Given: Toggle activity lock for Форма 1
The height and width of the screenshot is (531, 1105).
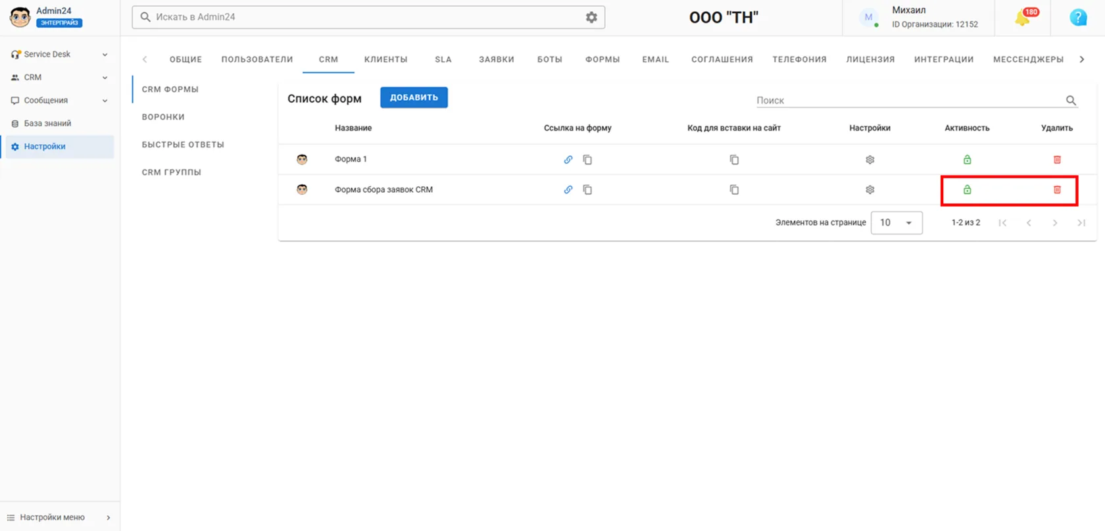Looking at the screenshot, I should pyautogui.click(x=967, y=160).
